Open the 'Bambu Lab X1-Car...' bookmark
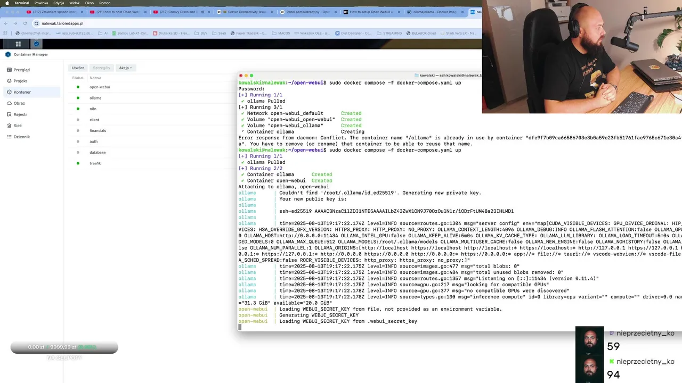The image size is (682, 383). click(131, 33)
